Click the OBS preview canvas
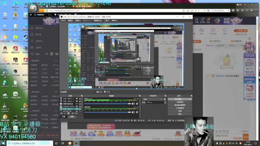 tap(126, 56)
